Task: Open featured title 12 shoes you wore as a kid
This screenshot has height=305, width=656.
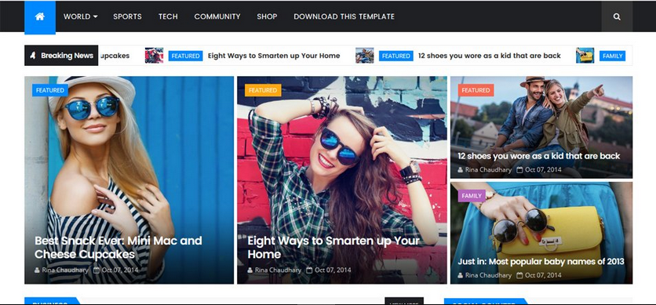Action: [538, 156]
